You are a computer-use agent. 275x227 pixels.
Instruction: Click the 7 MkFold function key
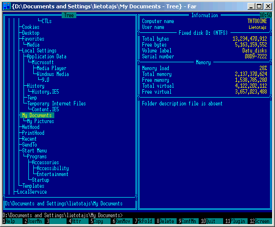[x=145, y=221]
